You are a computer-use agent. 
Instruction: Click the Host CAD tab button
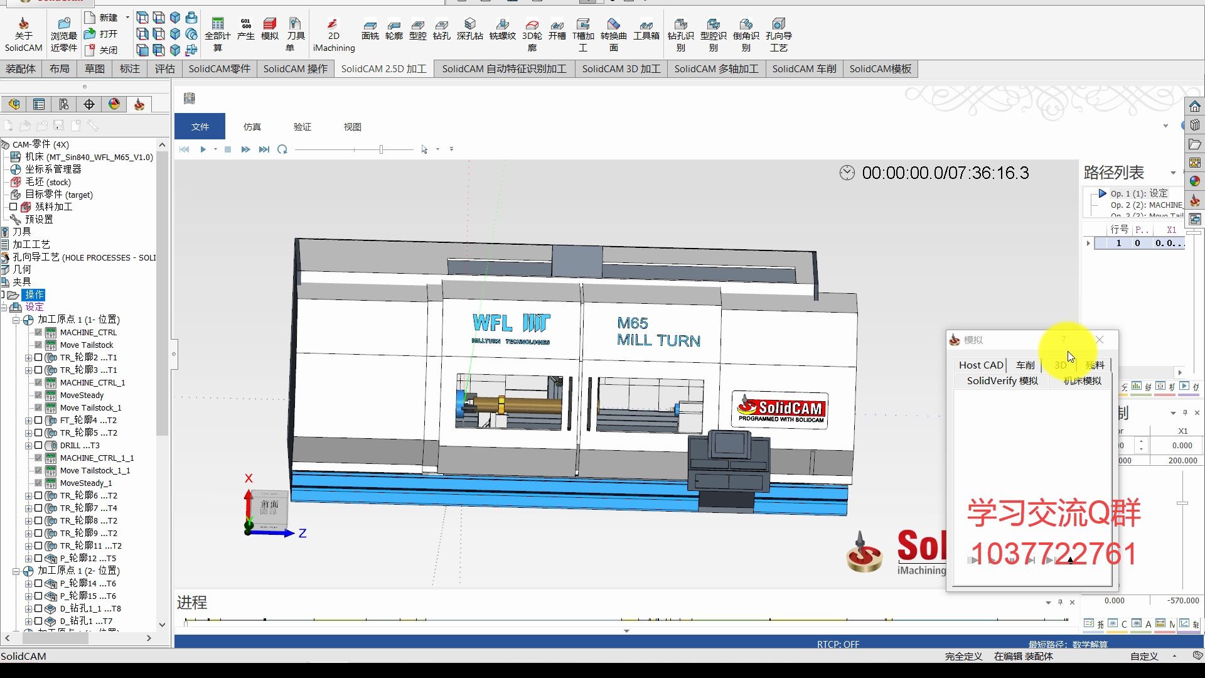980,365
